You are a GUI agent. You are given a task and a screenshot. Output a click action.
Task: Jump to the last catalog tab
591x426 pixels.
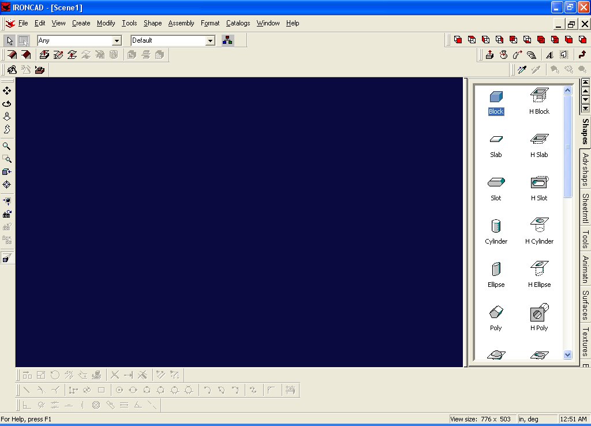[585, 109]
